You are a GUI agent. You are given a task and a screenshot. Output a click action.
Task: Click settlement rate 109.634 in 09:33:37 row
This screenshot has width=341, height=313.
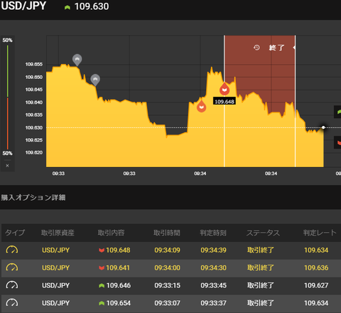[x=316, y=303]
